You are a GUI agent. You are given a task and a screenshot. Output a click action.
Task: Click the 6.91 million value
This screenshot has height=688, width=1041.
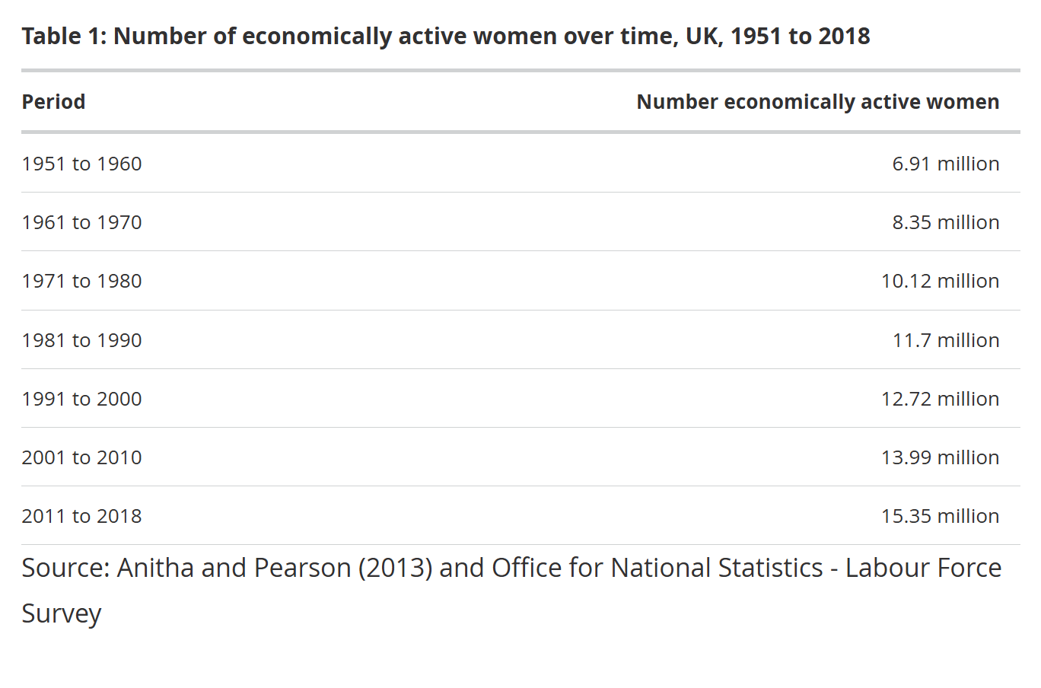point(946,164)
